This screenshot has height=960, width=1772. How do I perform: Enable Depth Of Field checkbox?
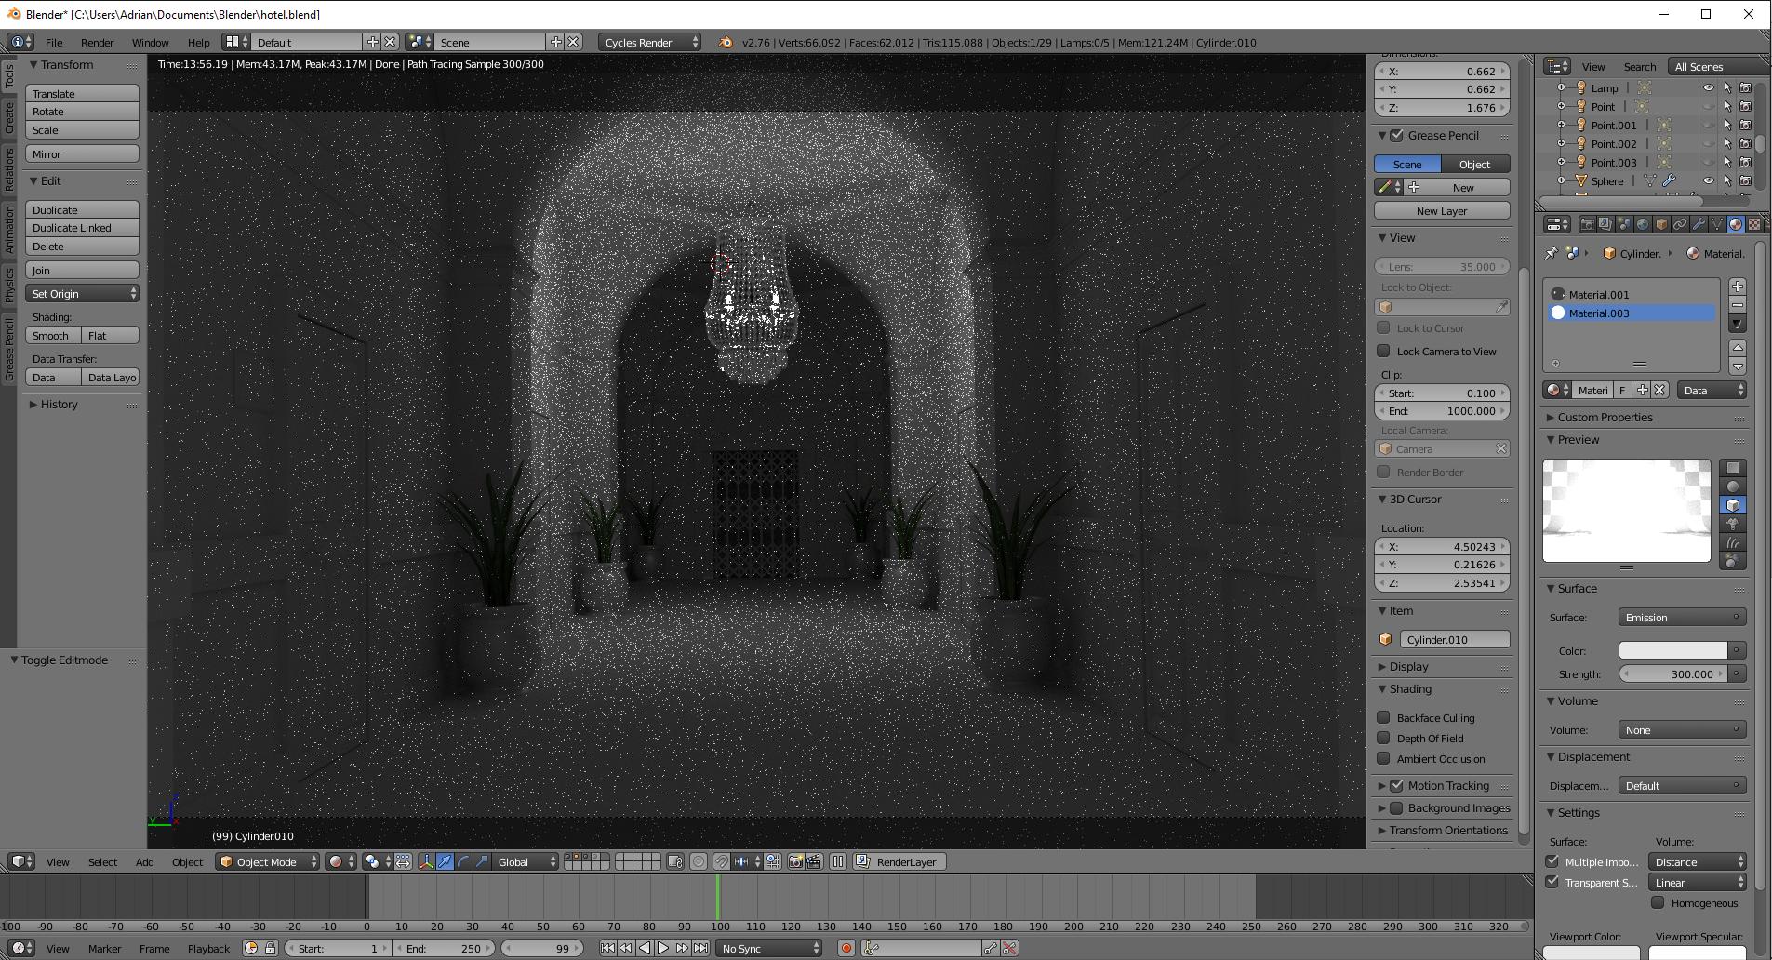1384,738
